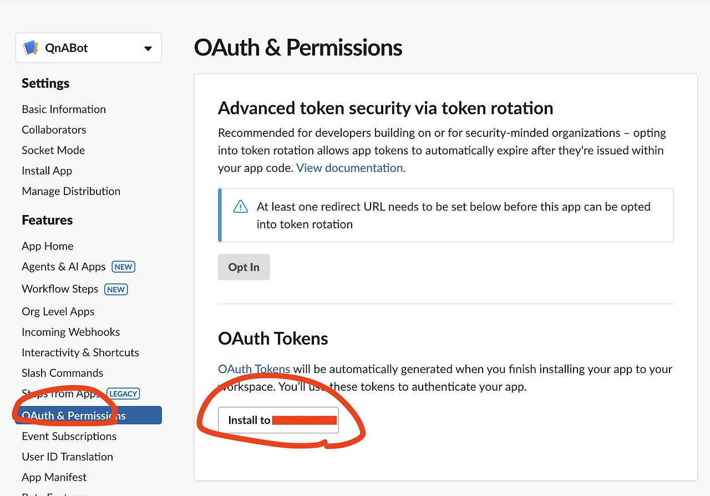The height and width of the screenshot is (496, 710).
Task: Go to Basic Information settings
Action: tap(64, 109)
